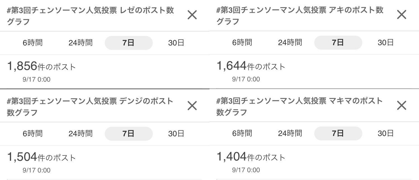Switch デンジ graph to 24時間 range

[x=80, y=134]
